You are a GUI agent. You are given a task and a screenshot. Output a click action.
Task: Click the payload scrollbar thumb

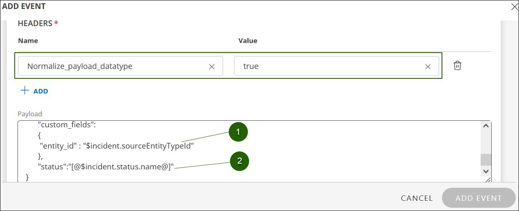point(486,160)
